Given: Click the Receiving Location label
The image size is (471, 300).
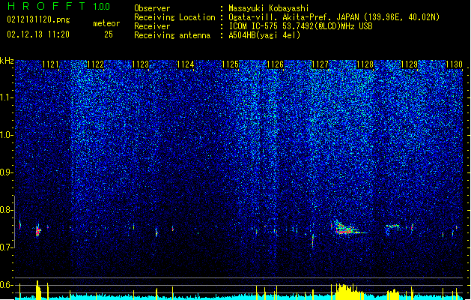Looking at the screenshot, I should pos(174,18).
